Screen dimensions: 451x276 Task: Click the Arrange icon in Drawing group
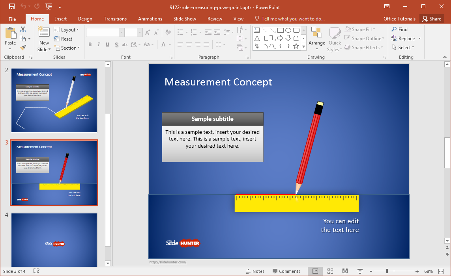point(316,33)
